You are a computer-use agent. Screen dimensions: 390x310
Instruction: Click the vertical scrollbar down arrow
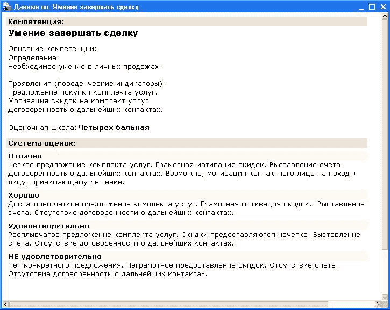(385, 297)
